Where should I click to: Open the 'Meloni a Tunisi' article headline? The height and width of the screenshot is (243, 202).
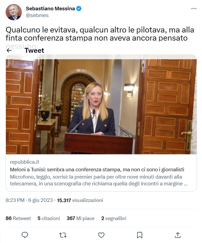pyautogui.click(x=97, y=169)
